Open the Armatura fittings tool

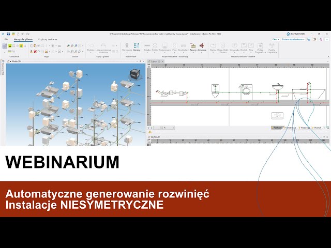pyautogui.click(x=202, y=47)
